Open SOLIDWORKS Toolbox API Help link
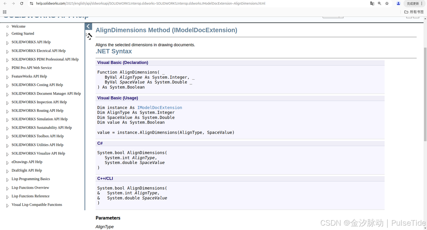The height and width of the screenshot is (230, 427). [x=38, y=136]
